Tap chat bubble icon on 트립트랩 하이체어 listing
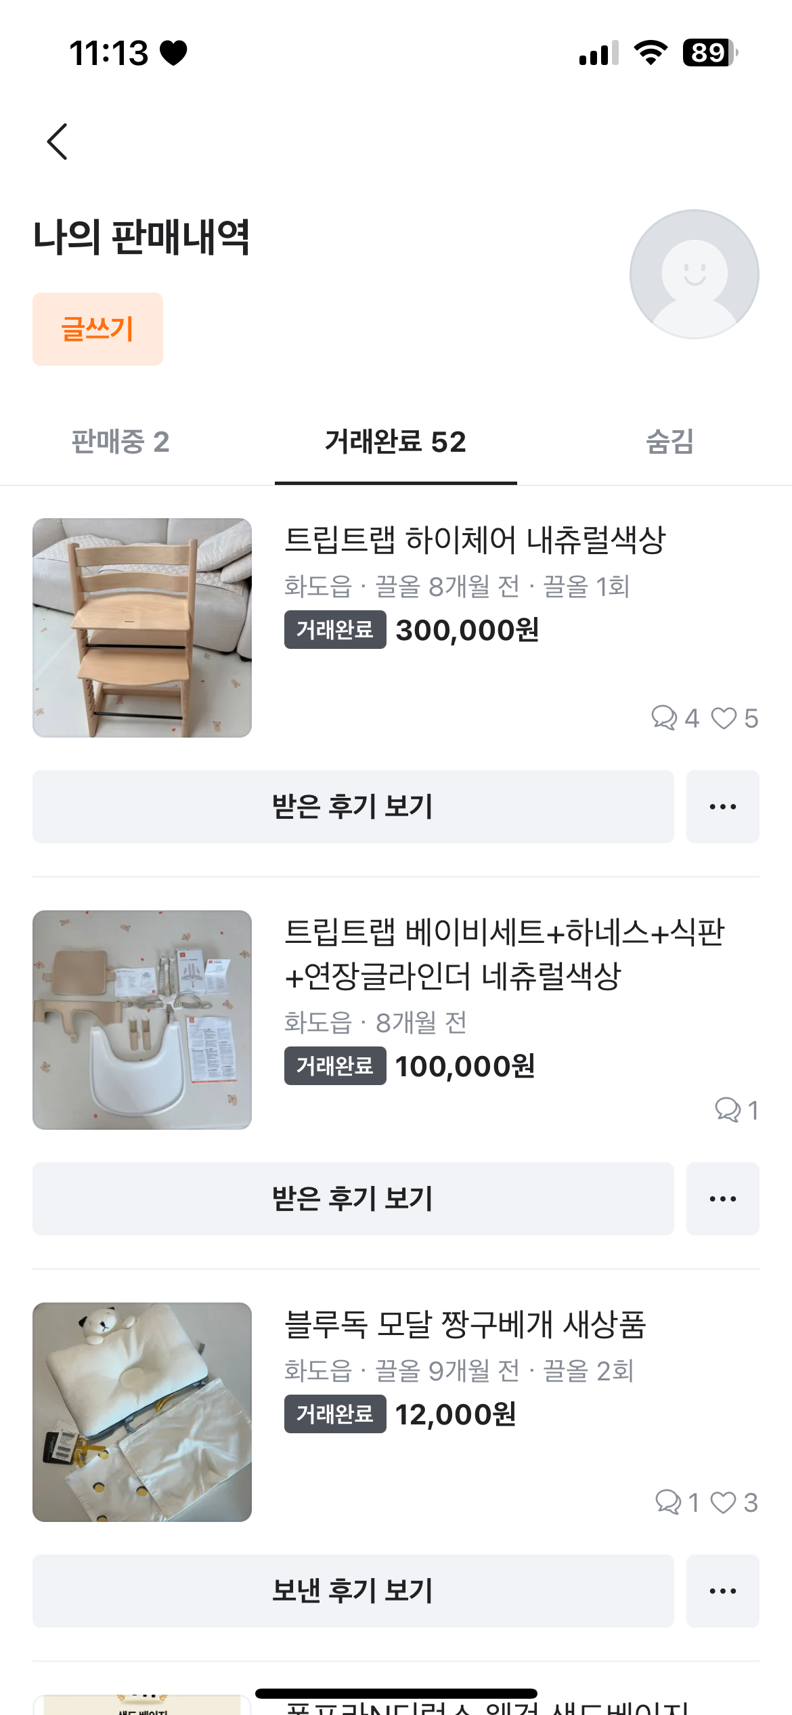The image size is (792, 1715). pos(664,718)
